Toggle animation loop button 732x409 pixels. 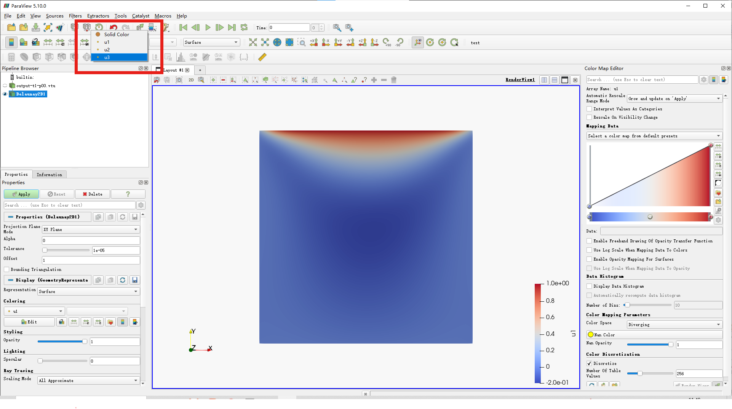tap(244, 27)
